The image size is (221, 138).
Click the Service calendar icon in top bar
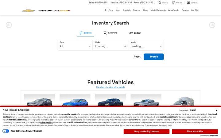click(173, 3)
